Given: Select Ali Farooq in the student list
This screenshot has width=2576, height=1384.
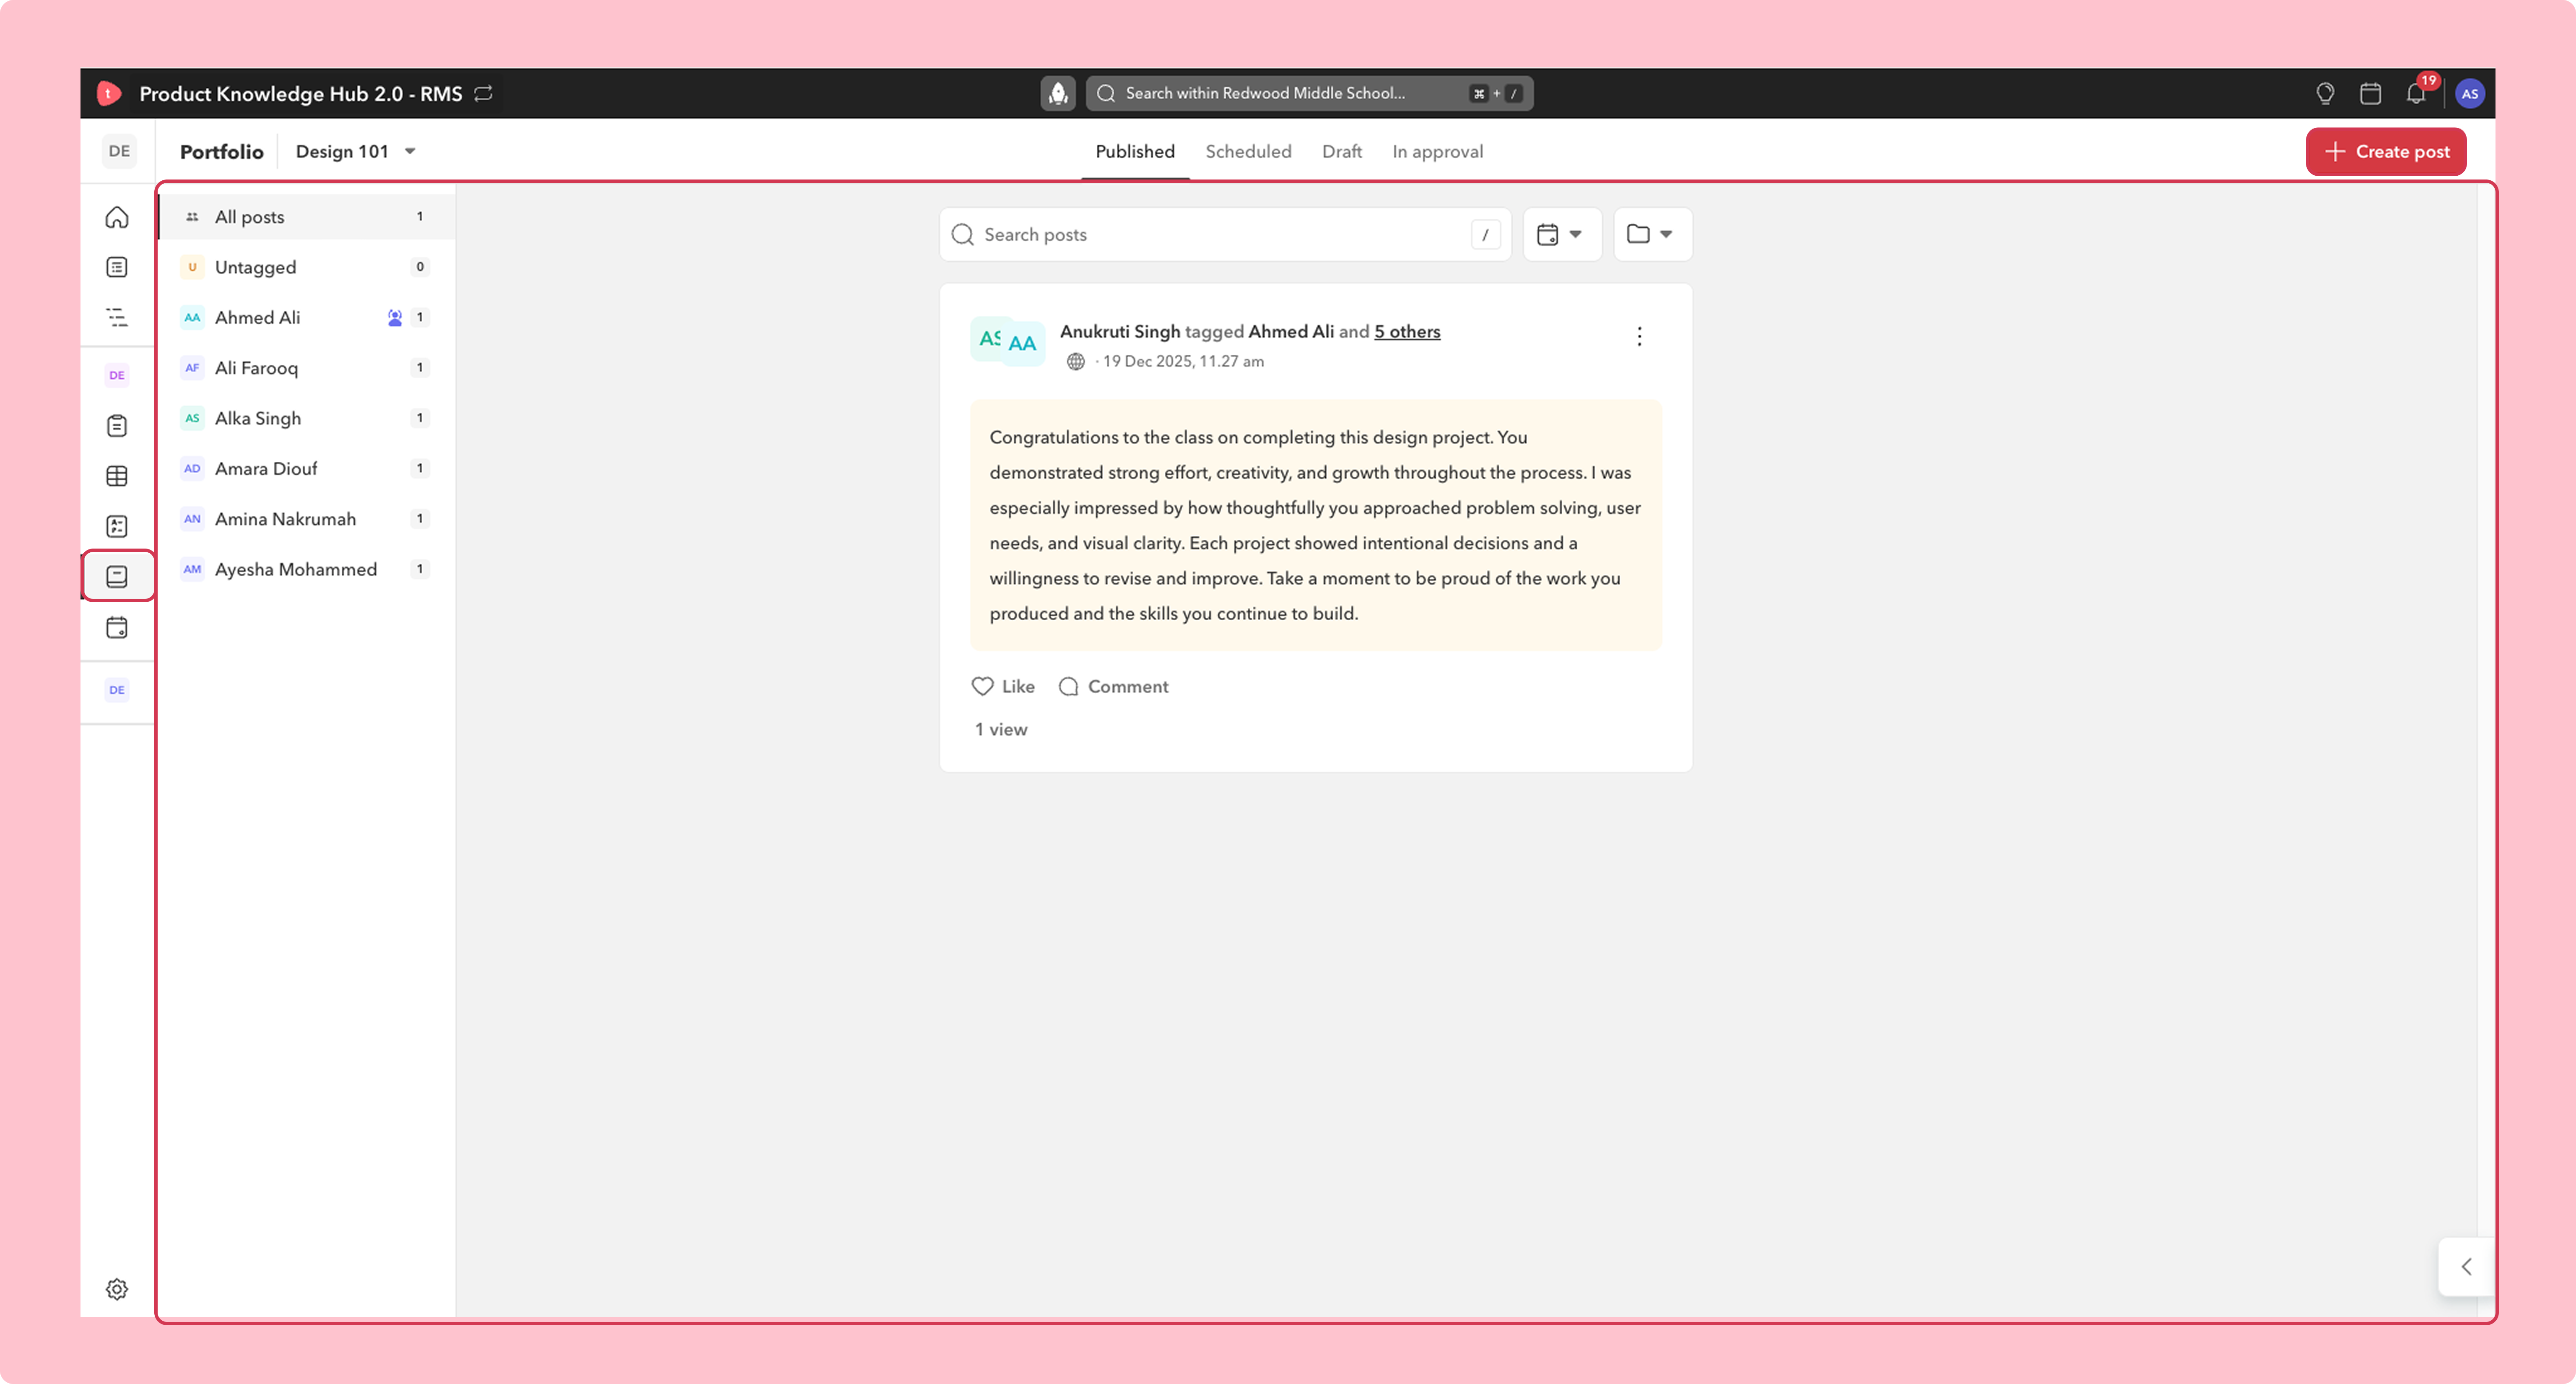Looking at the screenshot, I should click(307, 368).
